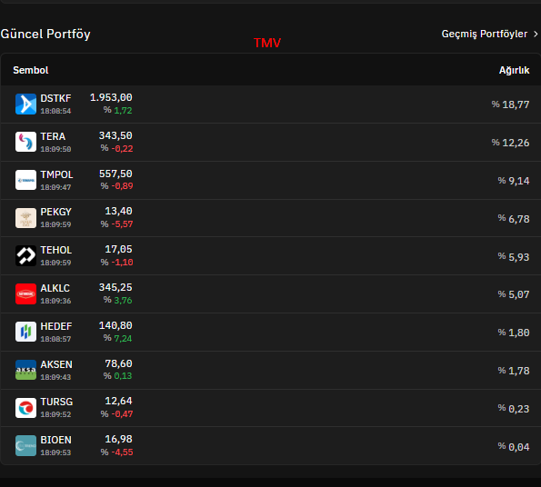This screenshot has height=487, width=541.
Task: Click the AKSEN aksa logo icon
Action: click(x=25, y=370)
